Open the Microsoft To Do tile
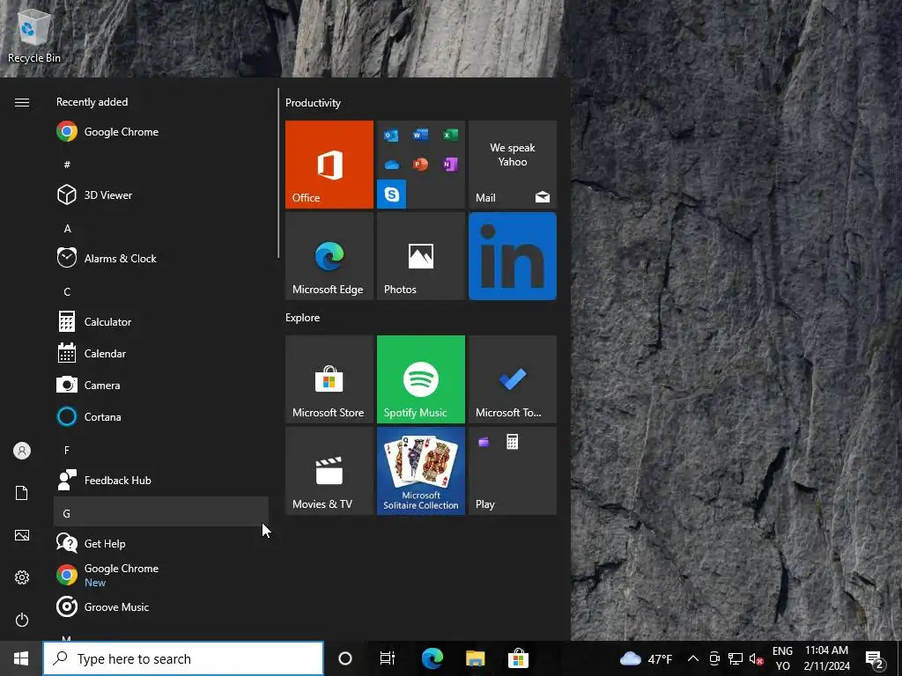This screenshot has width=902, height=676. pyautogui.click(x=513, y=379)
